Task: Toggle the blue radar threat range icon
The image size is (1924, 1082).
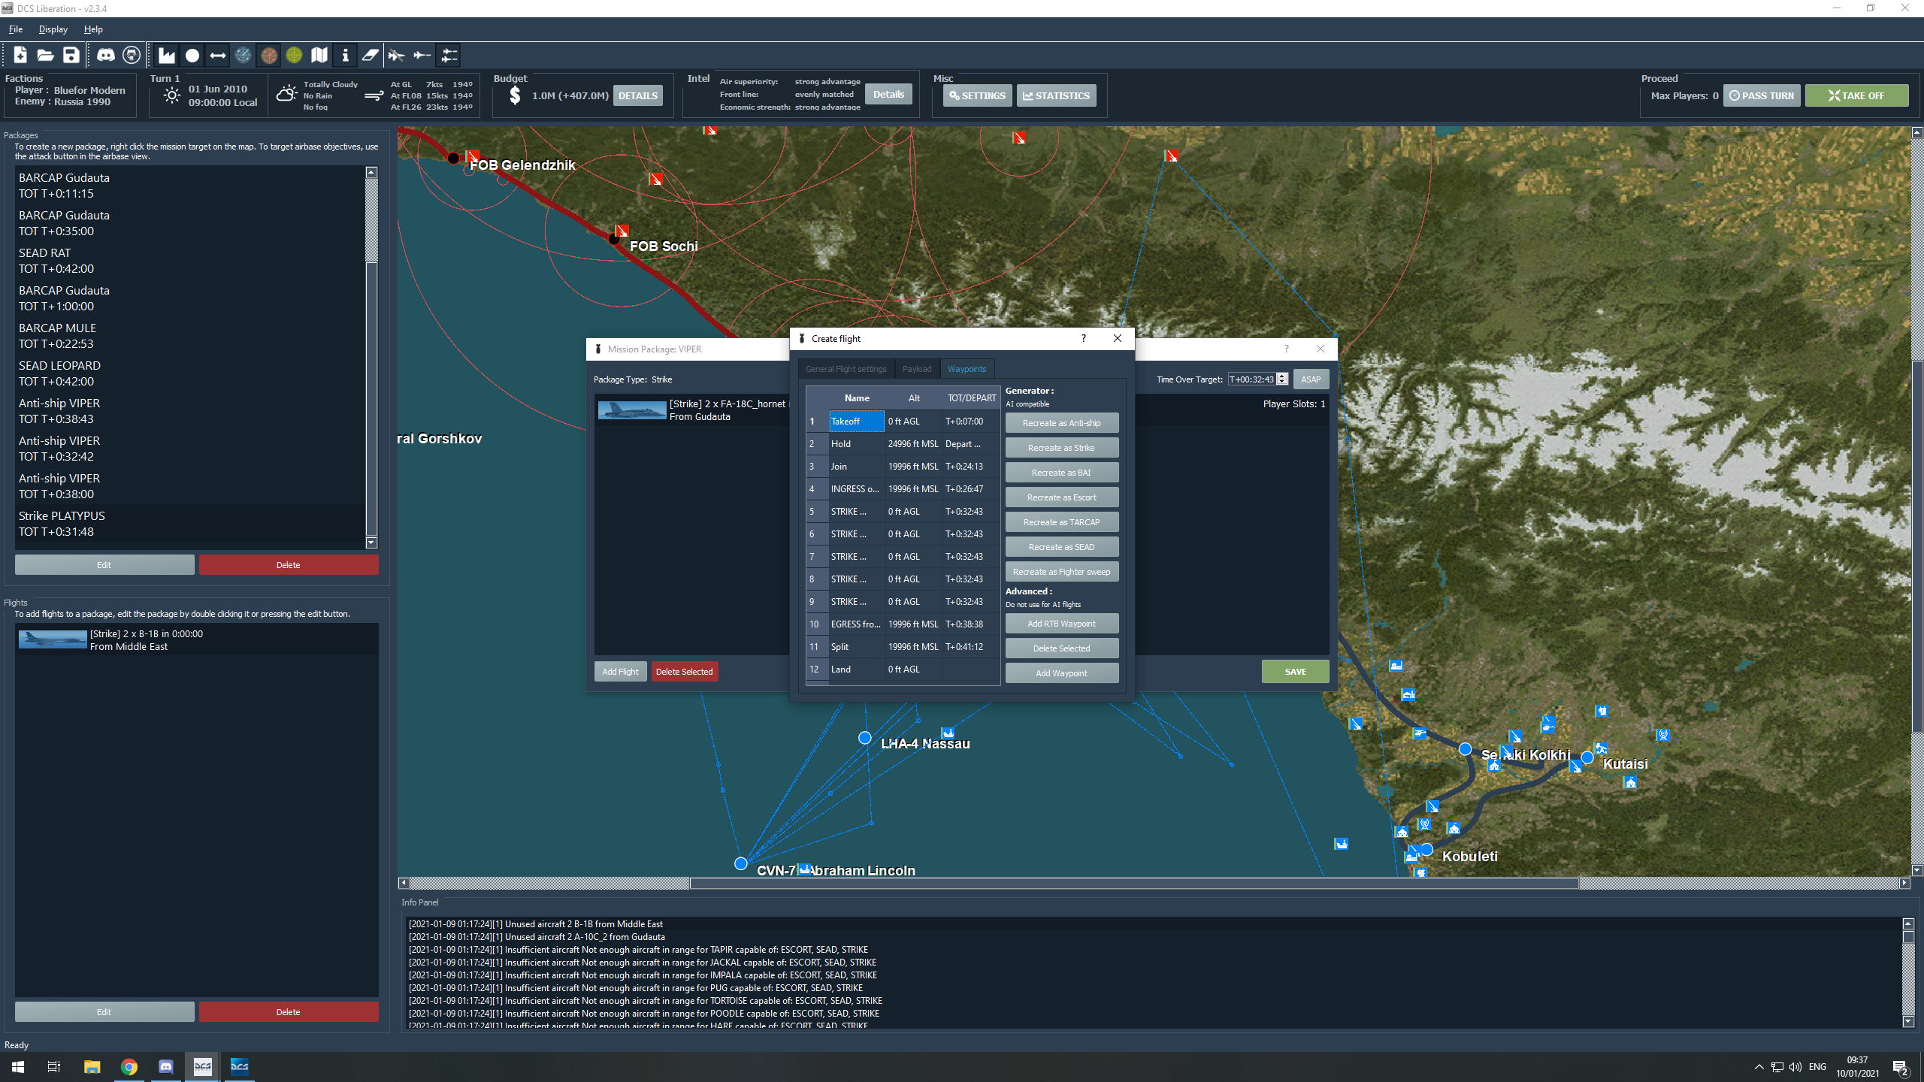Action: (x=243, y=55)
